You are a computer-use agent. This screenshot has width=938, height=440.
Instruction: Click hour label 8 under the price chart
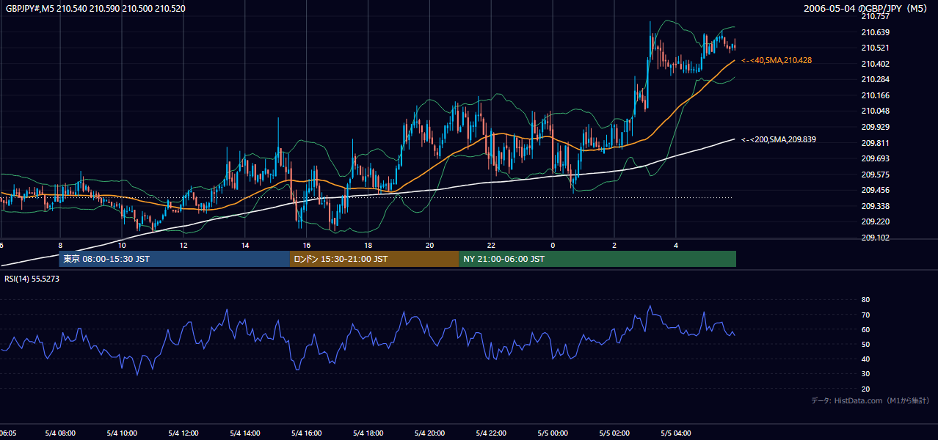[x=60, y=245]
